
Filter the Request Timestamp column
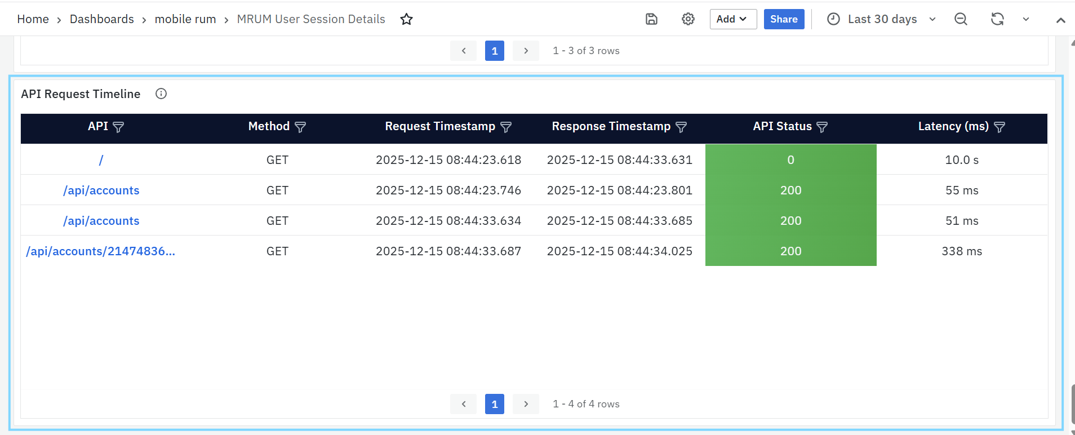pos(506,127)
